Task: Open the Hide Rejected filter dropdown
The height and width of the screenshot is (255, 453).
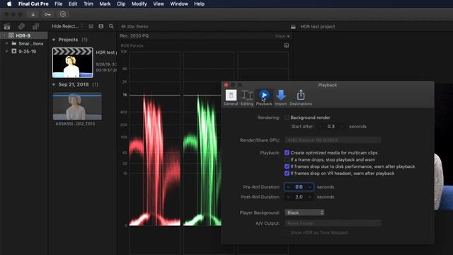Action: pos(68,26)
